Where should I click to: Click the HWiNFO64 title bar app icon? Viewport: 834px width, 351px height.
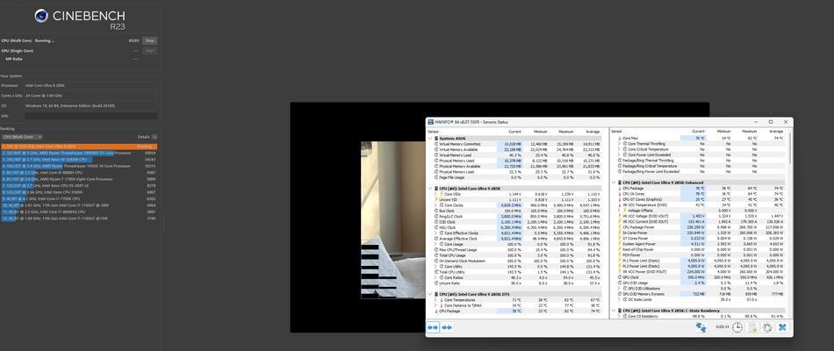(431, 122)
